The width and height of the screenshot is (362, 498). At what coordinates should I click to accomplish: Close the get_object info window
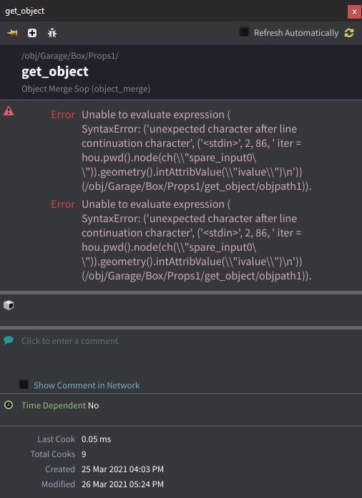[354, 11]
